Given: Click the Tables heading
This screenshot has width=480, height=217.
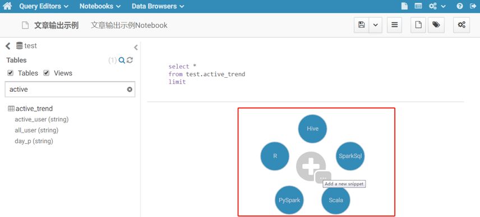Looking at the screenshot, I should click(16, 60).
